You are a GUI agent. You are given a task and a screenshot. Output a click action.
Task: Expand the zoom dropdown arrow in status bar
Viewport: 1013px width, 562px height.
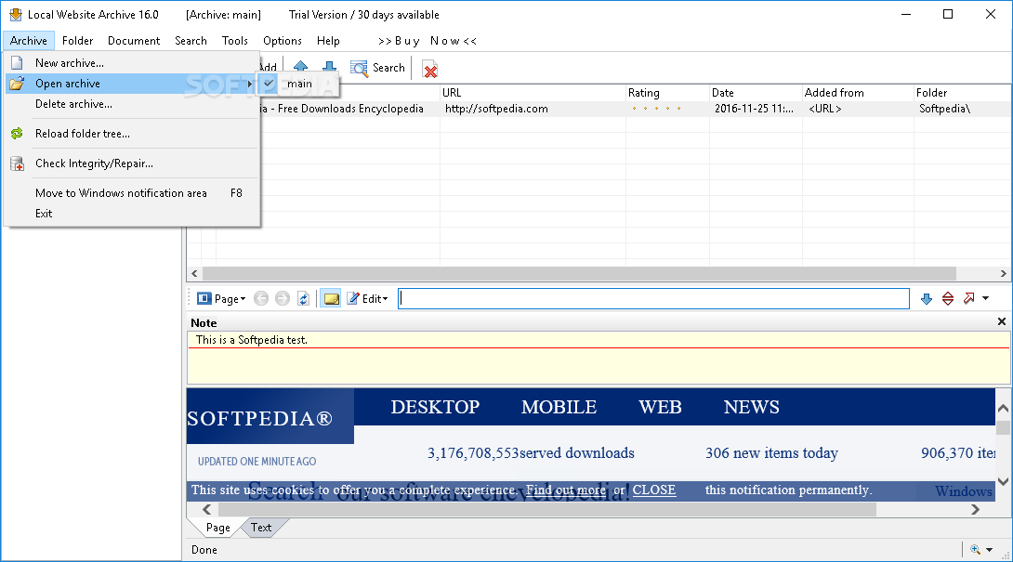pos(989,550)
